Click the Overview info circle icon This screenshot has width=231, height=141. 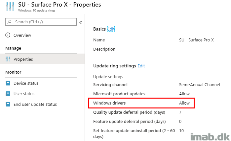(8, 35)
